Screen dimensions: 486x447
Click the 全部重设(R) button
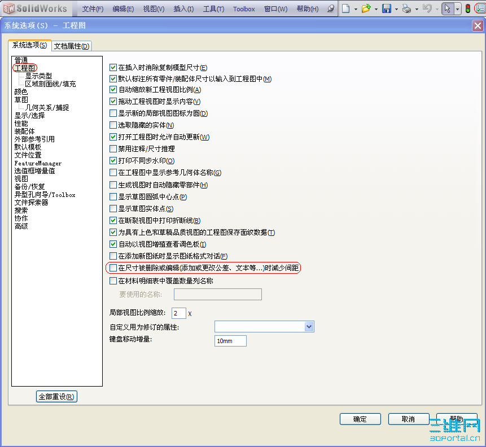[56, 396]
